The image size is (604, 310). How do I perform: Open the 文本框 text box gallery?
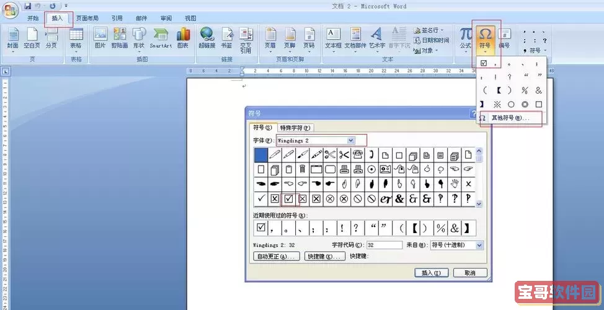[x=333, y=39]
